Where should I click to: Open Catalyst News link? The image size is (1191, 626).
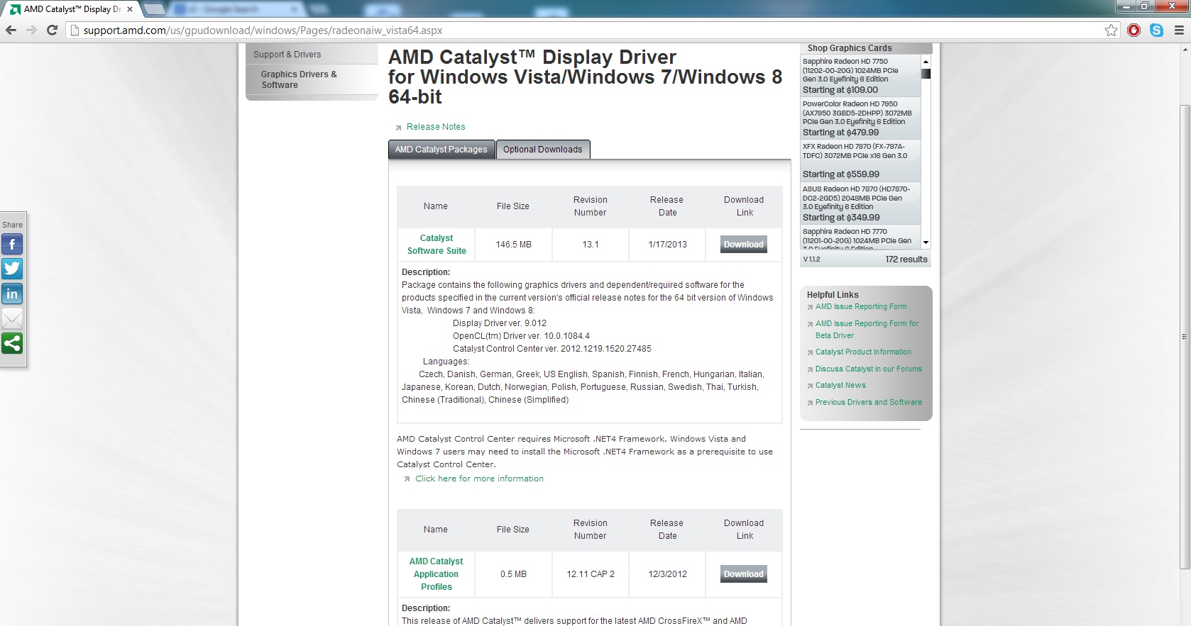840,386
